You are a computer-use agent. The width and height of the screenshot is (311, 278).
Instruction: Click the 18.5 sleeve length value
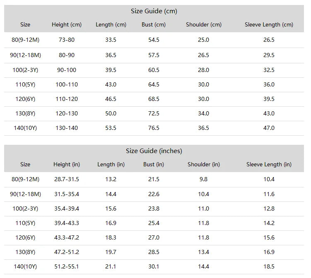point(269,266)
